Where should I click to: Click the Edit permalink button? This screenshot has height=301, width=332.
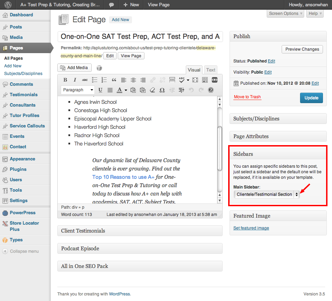pyautogui.click(x=110, y=56)
